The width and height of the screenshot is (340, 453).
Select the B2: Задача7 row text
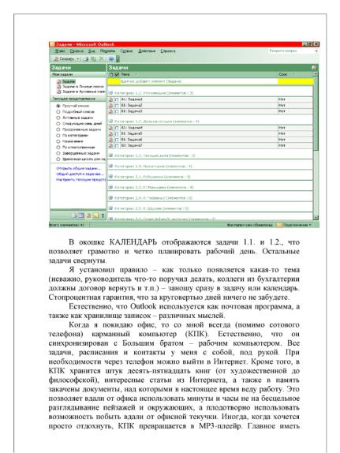tap(132, 145)
